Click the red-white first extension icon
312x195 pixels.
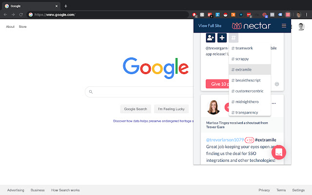(x=195, y=15)
